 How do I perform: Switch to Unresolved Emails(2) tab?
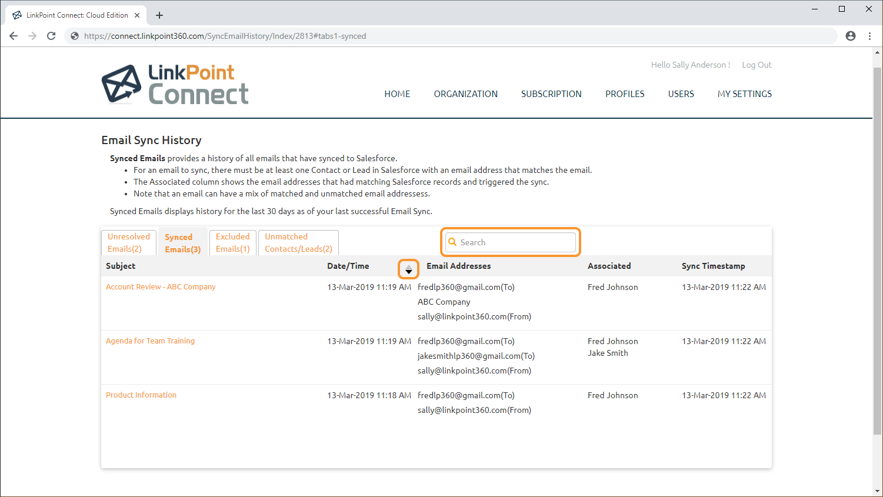pos(129,243)
